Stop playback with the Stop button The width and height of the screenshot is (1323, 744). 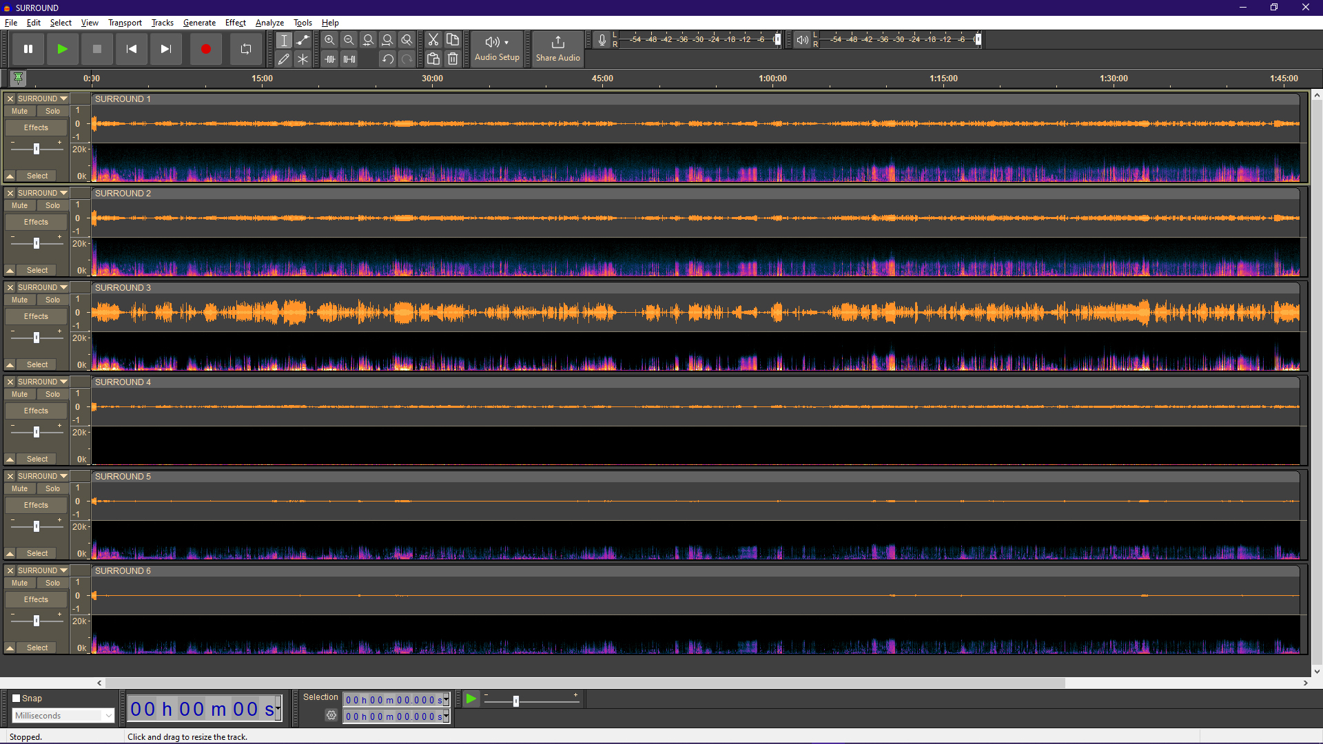tap(97, 49)
